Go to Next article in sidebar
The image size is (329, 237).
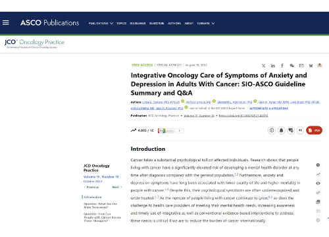click(117, 187)
